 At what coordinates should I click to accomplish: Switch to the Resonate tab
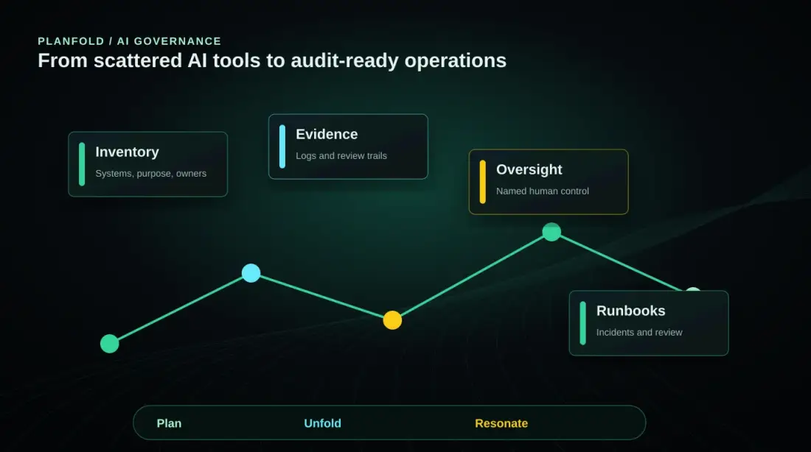pyautogui.click(x=501, y=423)
